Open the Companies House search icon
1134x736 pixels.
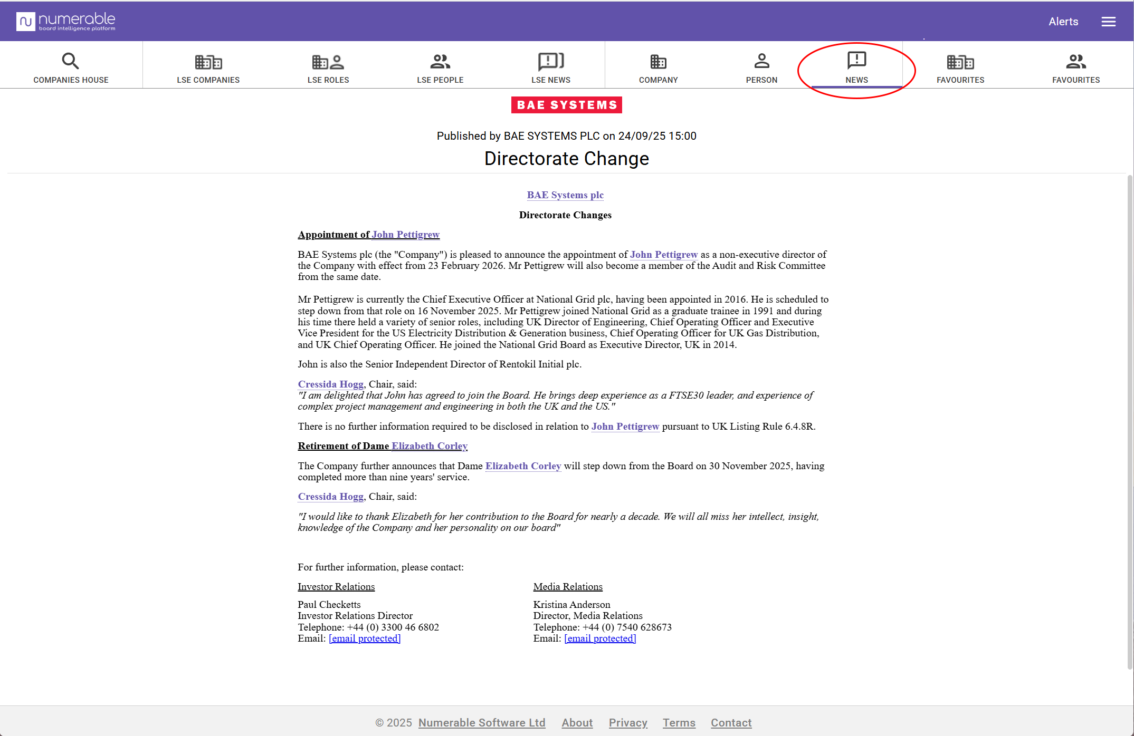[71, 62]
